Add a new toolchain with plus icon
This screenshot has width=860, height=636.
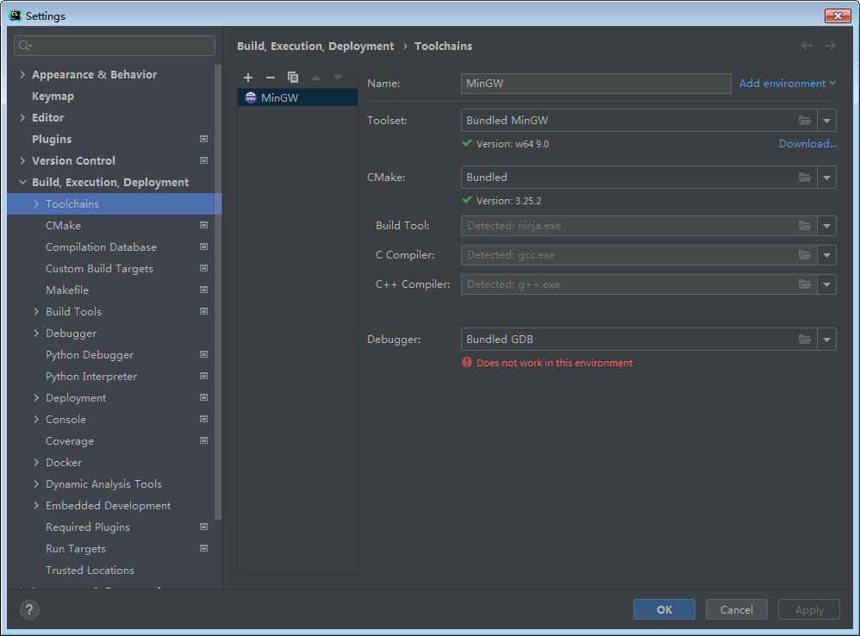pyautogui.click(x=248, y=78)
